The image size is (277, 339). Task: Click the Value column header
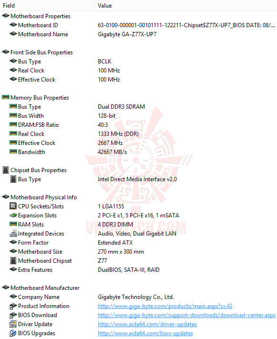pos(186,6)
